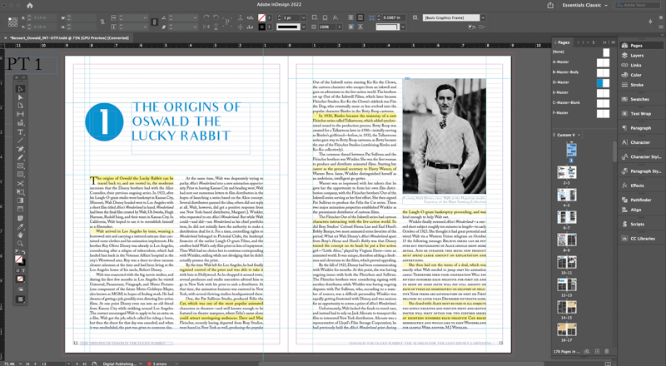Select the Type tool
The height and width of the screenshot is (366, 666).
click(x=20, y=132)
